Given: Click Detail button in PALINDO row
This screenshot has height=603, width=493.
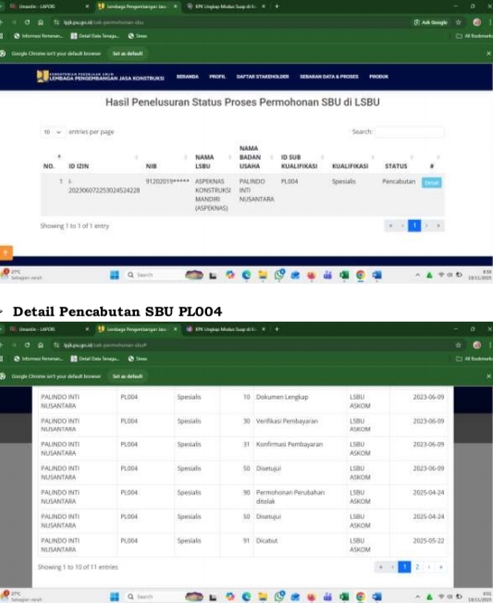Looking at the screenshot, I should click(431, 183).
